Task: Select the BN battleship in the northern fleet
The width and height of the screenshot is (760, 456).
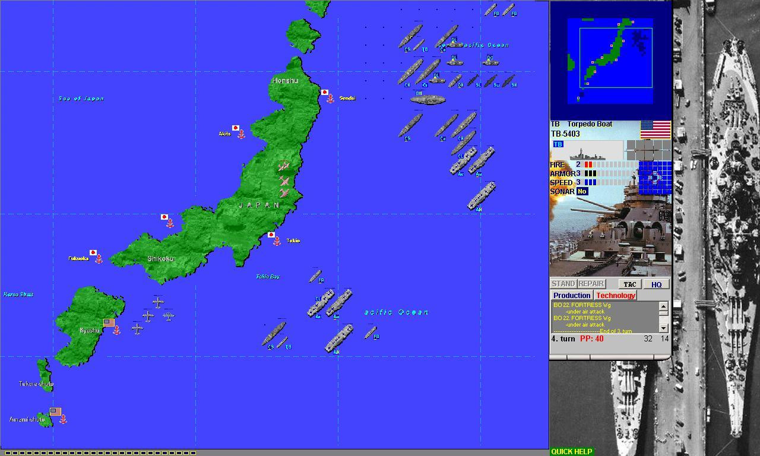Action: pyautogui.click(x=427, y=99)
